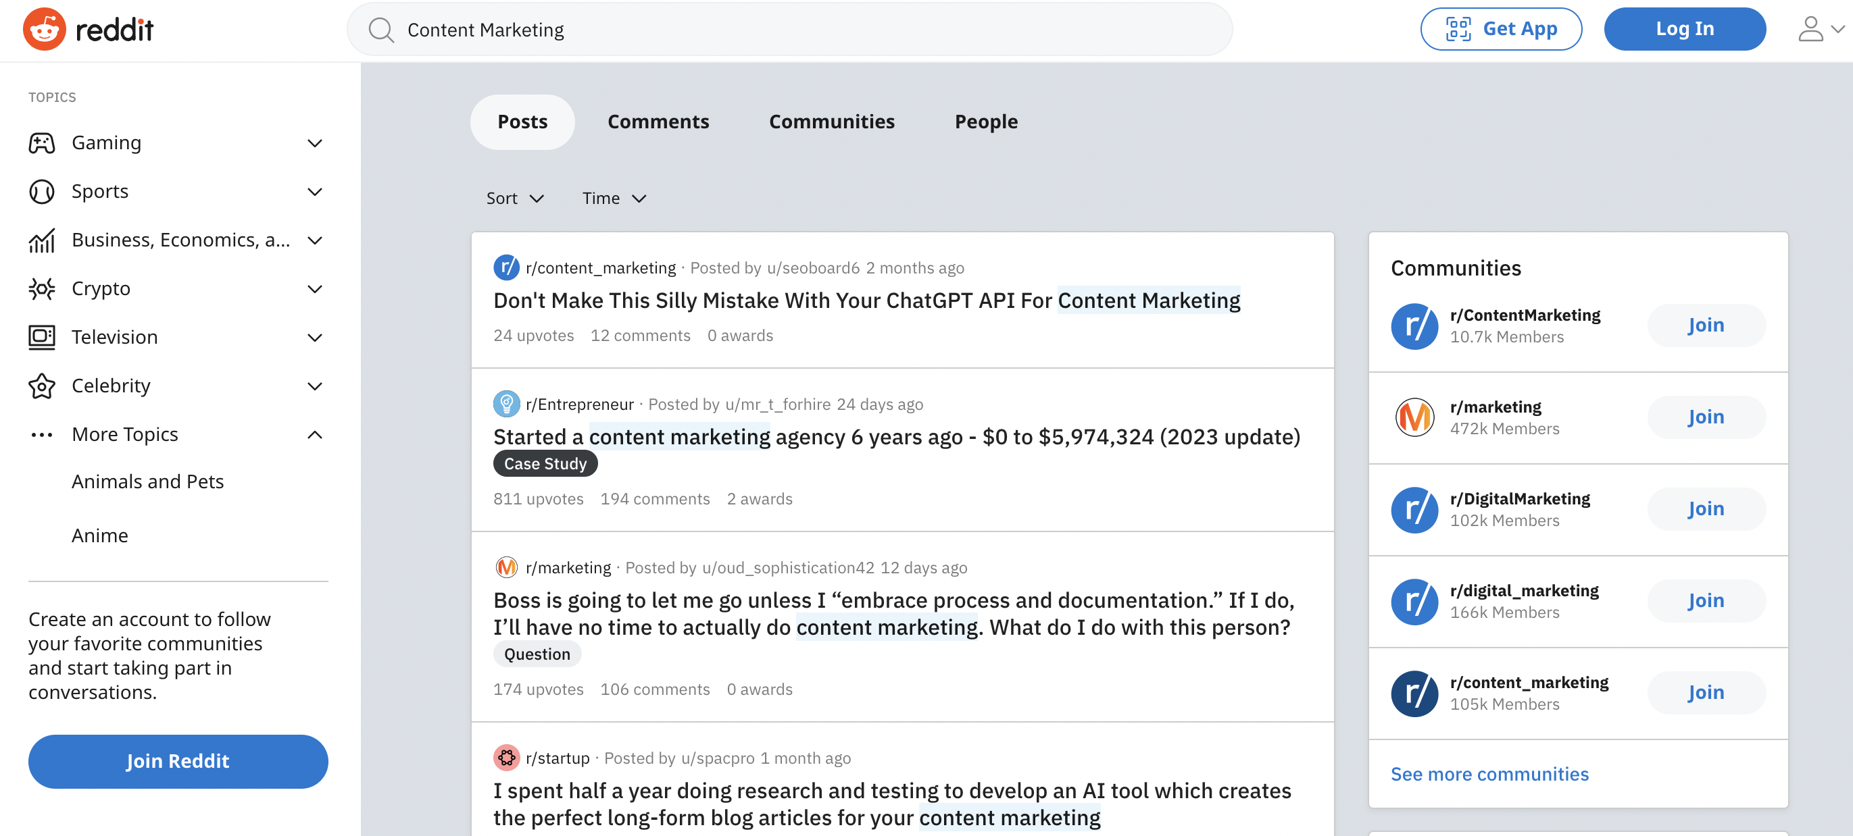Click the Get App button
This screenshot has width=1853, height=836.
pos(1500,29)
